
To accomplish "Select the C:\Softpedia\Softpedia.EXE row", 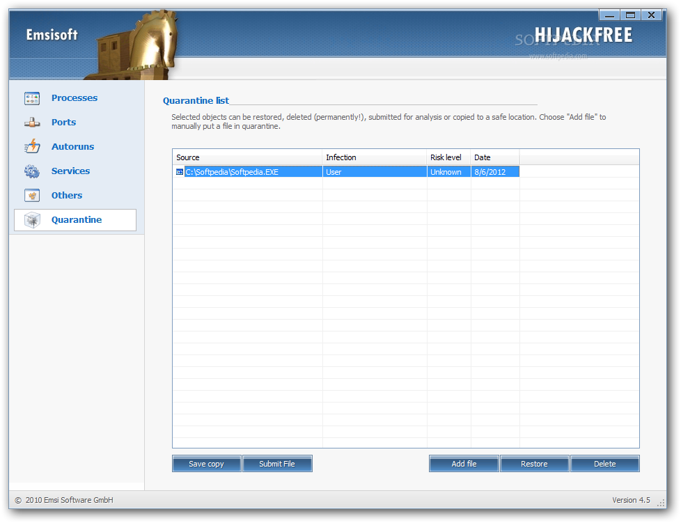I will click(346, 172).
